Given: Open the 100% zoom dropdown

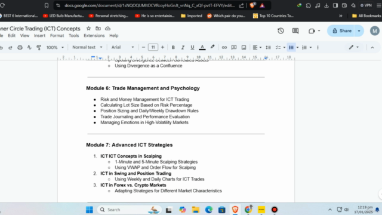Looking at the screenshot, I should point(55,47).
